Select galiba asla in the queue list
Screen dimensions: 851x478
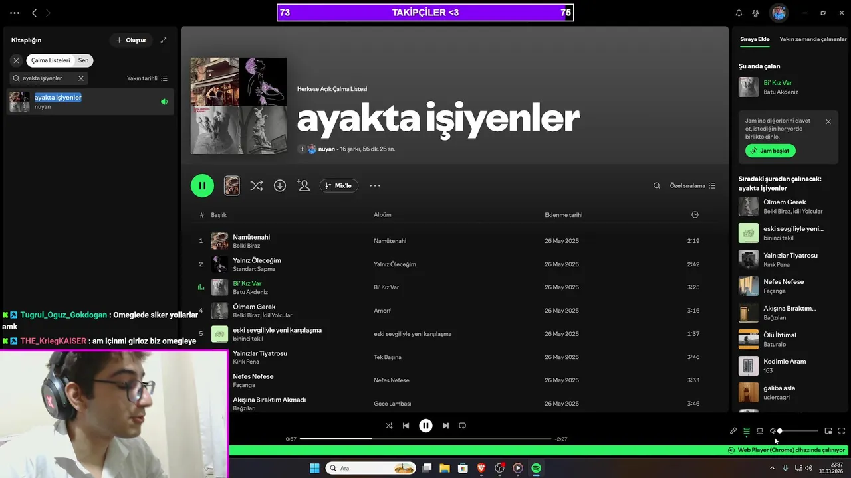(787, 392)
